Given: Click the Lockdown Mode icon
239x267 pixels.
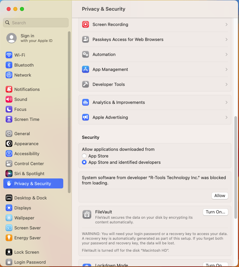Looking at the screenshot, I should point(87,265).
